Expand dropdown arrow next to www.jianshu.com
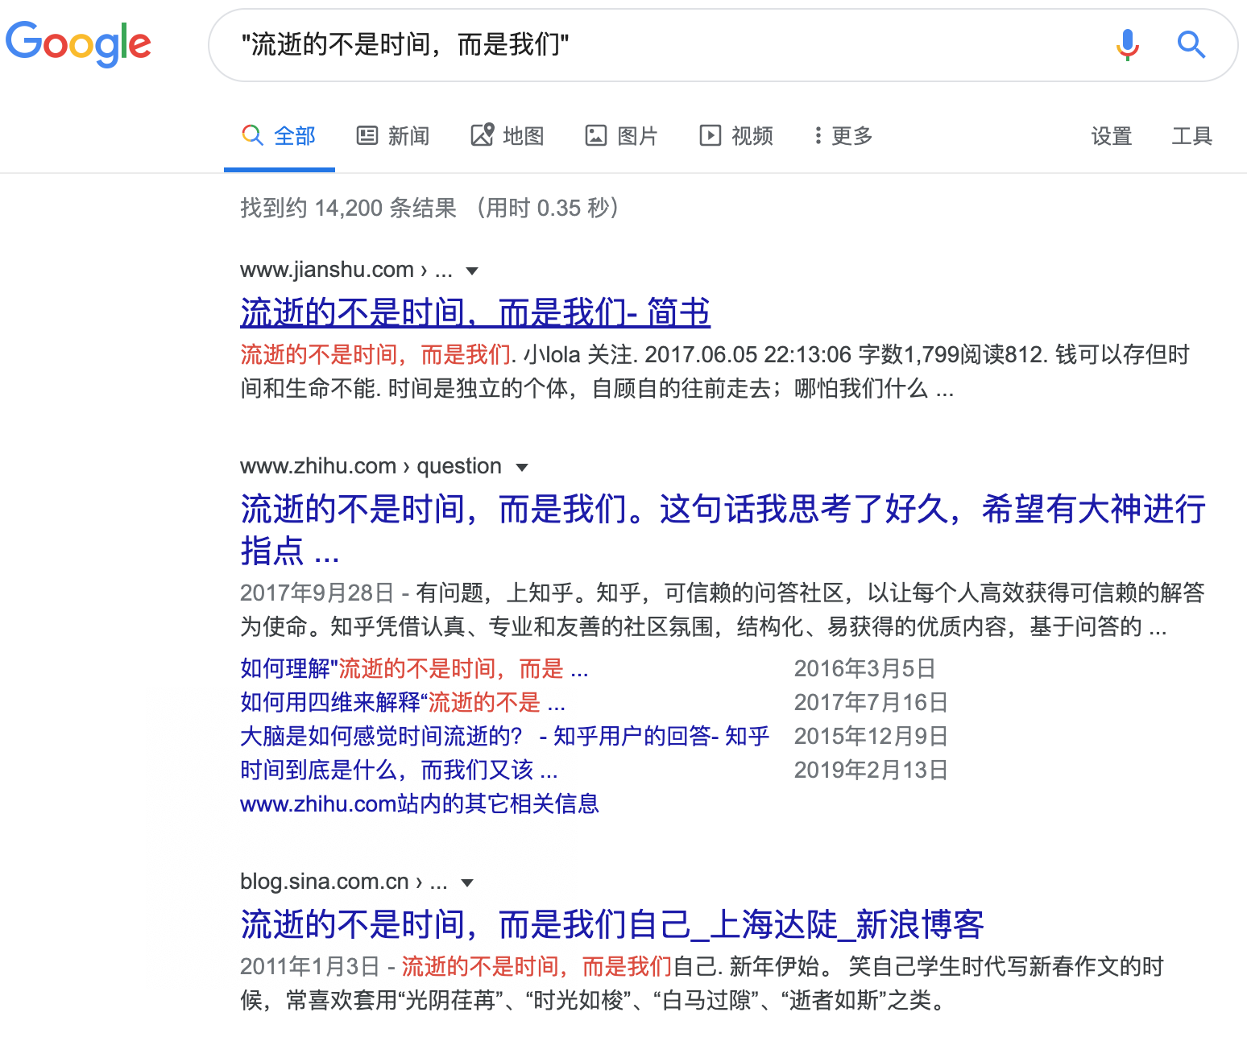 click(x=472, y=271)
